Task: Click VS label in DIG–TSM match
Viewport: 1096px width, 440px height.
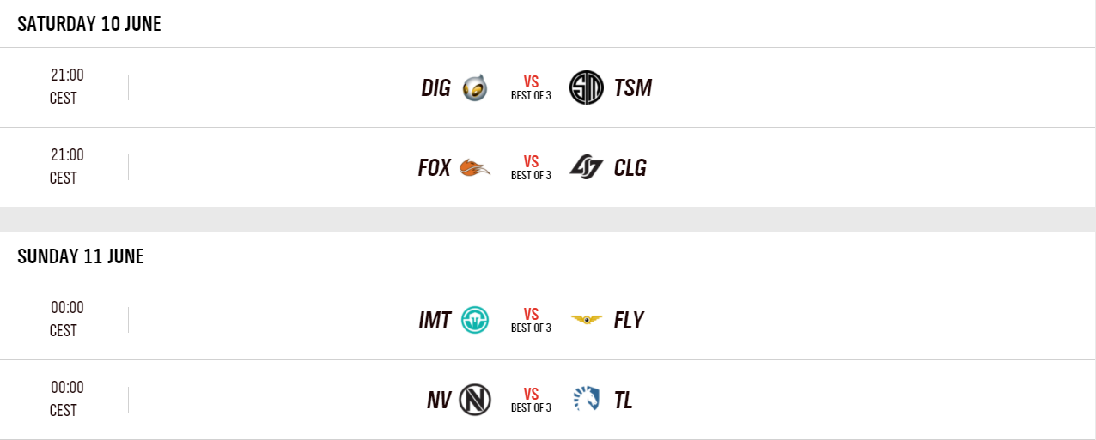Action: 531,81
